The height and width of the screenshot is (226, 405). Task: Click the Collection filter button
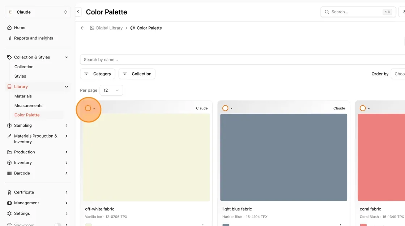(137, 74)
